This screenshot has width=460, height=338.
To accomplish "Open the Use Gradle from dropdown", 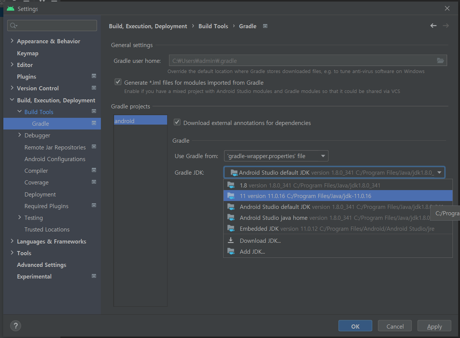I will [x=276, y=156].
